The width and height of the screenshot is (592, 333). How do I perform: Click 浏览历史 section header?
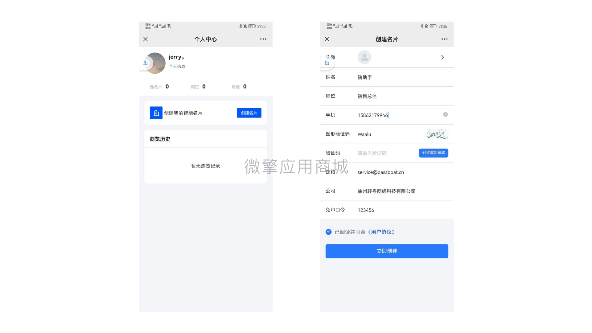[160, 139]
